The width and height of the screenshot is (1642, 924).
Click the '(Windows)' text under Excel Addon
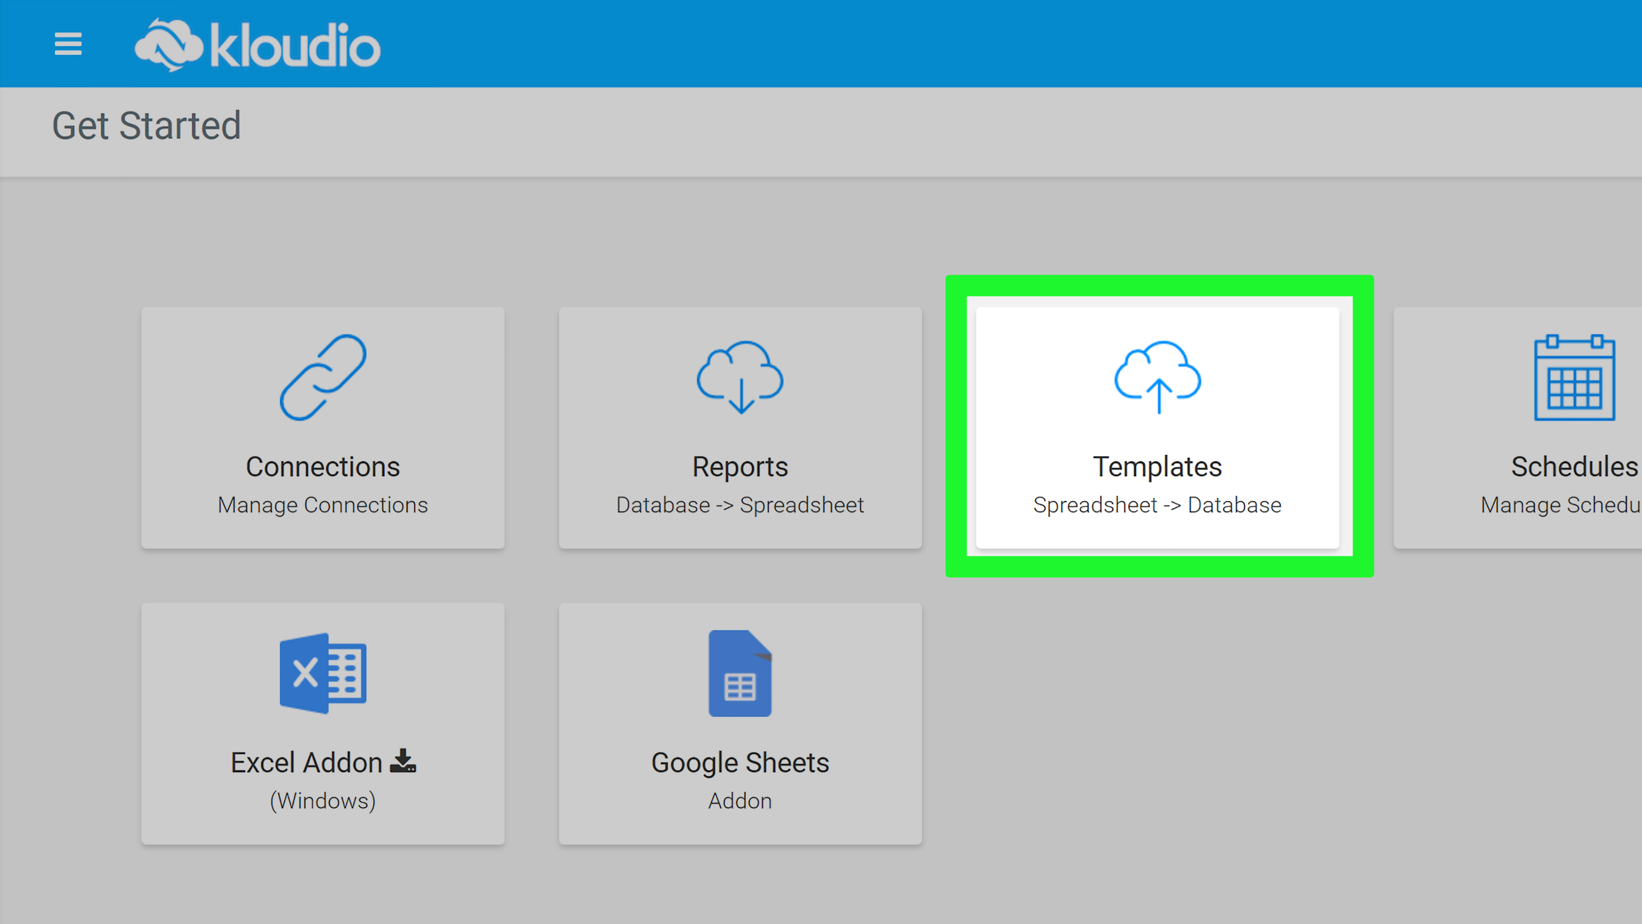tap(323, 801)
